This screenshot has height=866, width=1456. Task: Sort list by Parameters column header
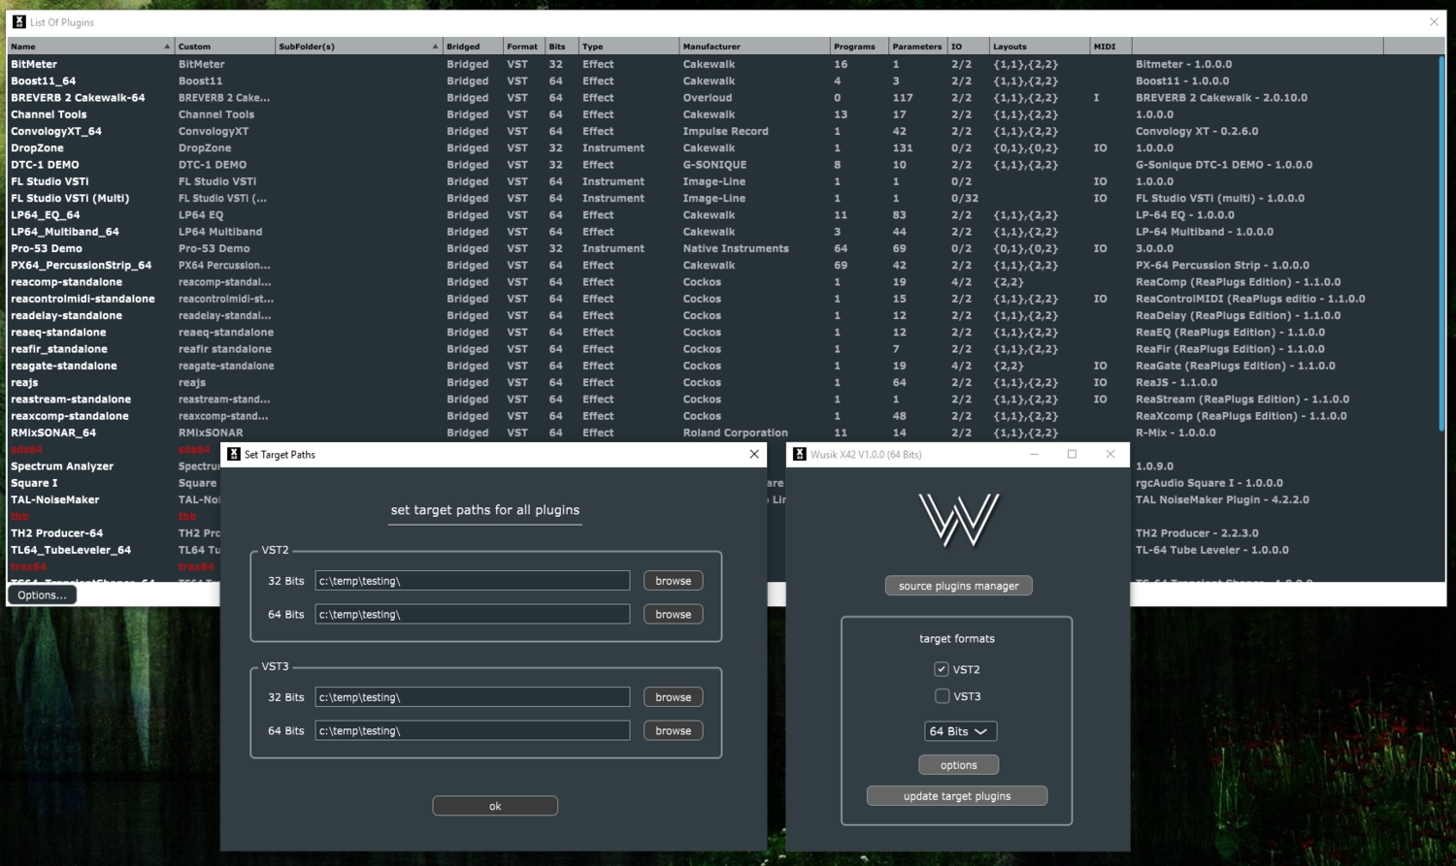pos(917,46)
